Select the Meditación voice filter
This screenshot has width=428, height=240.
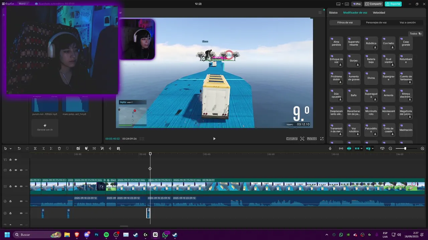pos(406,130)
